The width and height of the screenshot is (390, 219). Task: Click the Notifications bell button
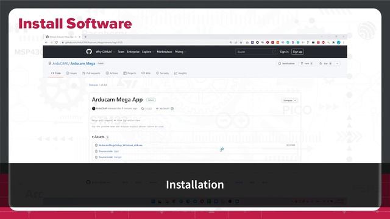point(286,63)
